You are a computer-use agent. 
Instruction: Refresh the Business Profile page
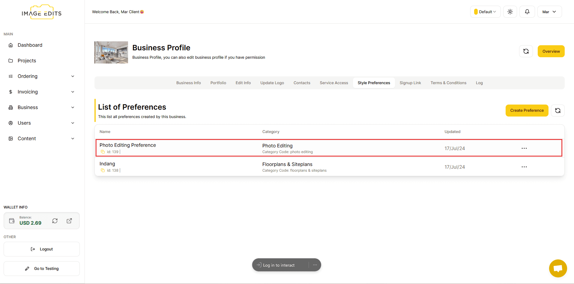pos(526,51)
